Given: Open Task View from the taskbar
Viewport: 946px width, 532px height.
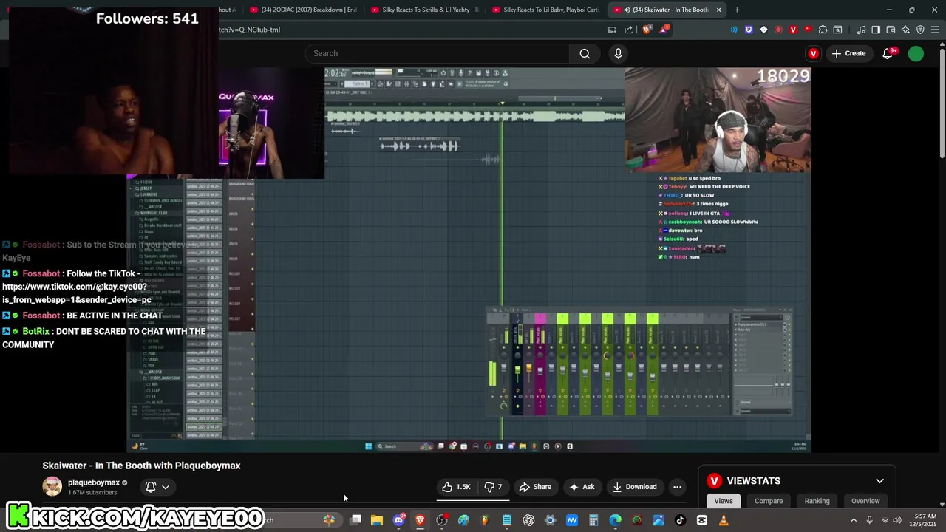Looking at the screenshot, I should [x=355, y=520].
